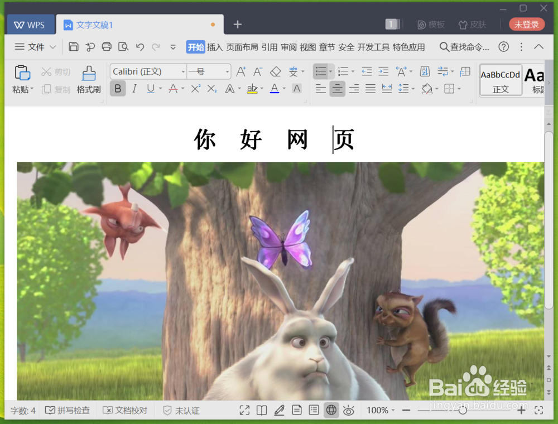The image size is (558, 424).
Task: Open the Calibri font name dropdown
Action: coord(183,71)
